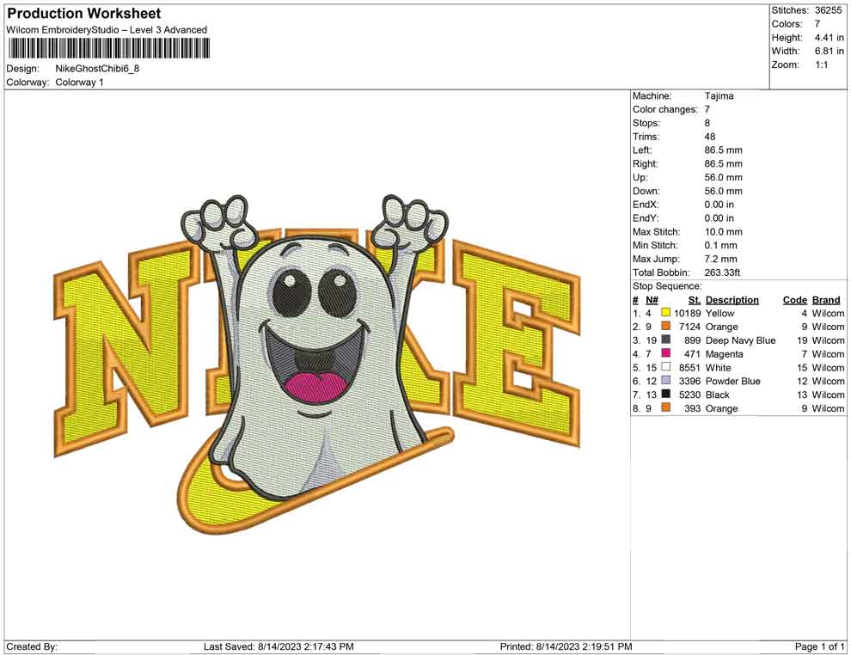Click the 'N#' column header
The image size is (851, 655).
652,299
